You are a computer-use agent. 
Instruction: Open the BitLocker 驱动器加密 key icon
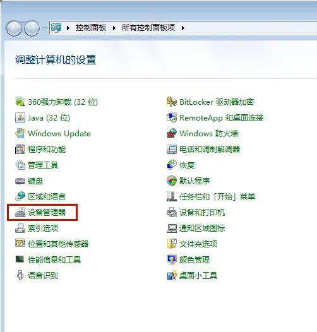[172, 102]
